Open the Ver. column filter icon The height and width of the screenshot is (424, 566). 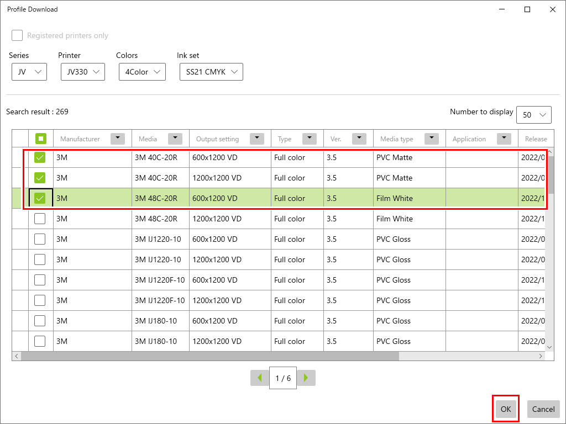(x=359, y=139)
